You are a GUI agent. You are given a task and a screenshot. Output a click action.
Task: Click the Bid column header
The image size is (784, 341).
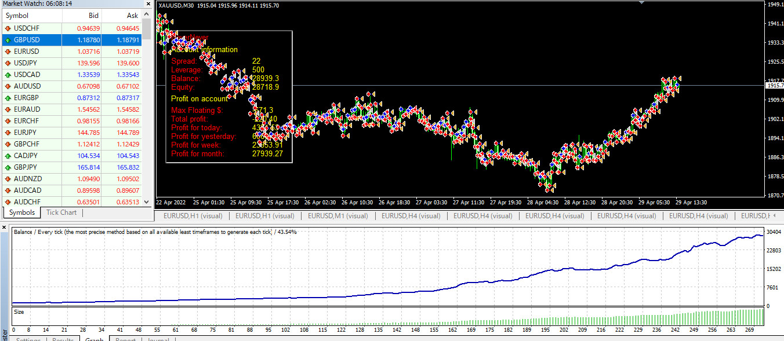pyautogui.click(x=82, y=16)
